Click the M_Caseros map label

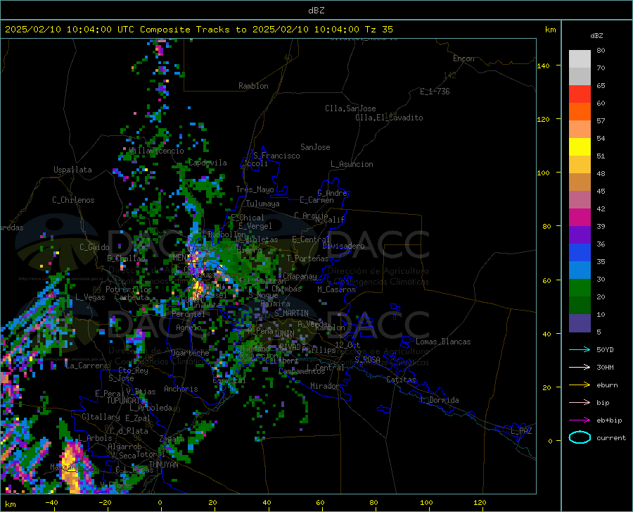click(x=336, y=289)
